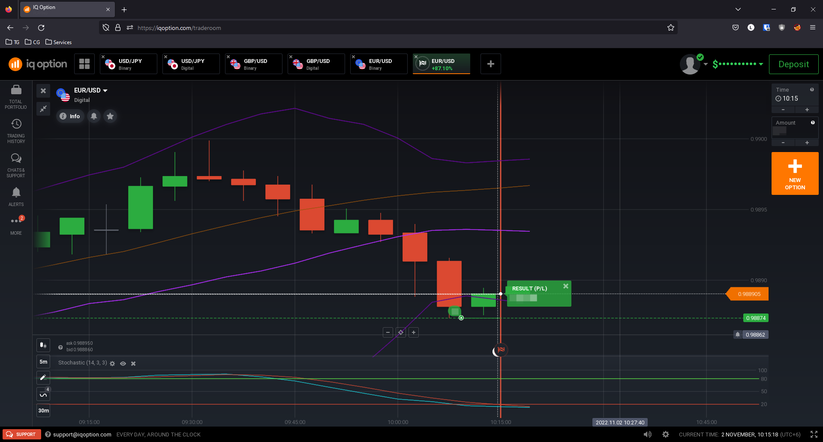Open a new browser tab

[x=124, y=9]
